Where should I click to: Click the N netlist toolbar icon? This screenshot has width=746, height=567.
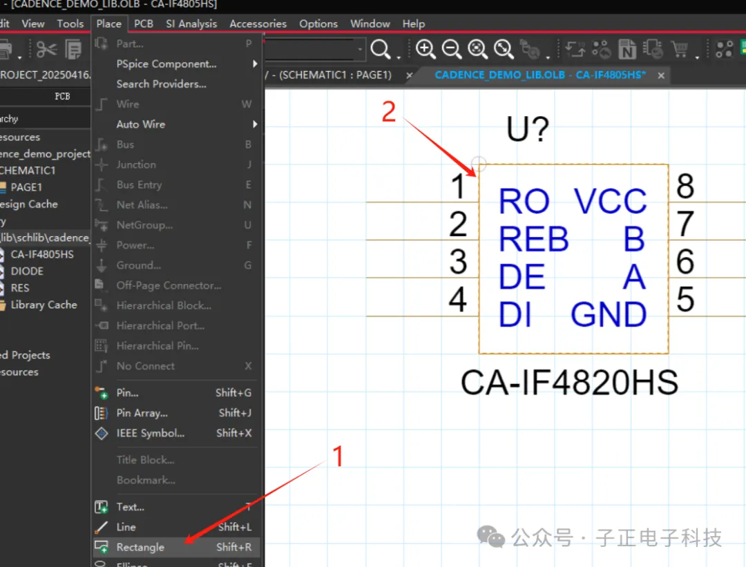627,49
